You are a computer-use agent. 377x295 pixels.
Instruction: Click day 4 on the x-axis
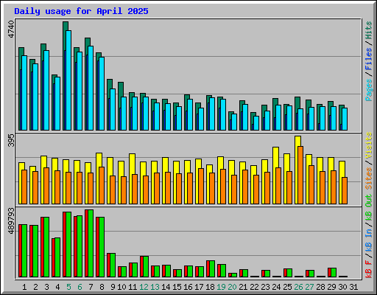pos(57,287)
